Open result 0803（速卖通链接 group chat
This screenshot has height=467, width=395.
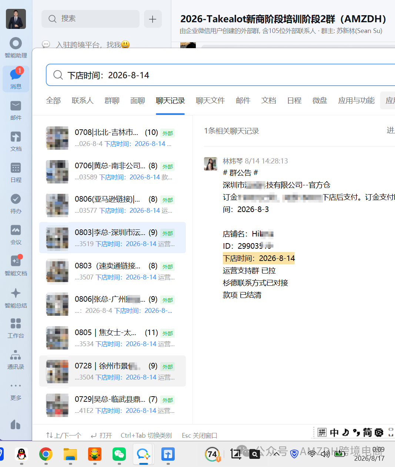[113, 271]
